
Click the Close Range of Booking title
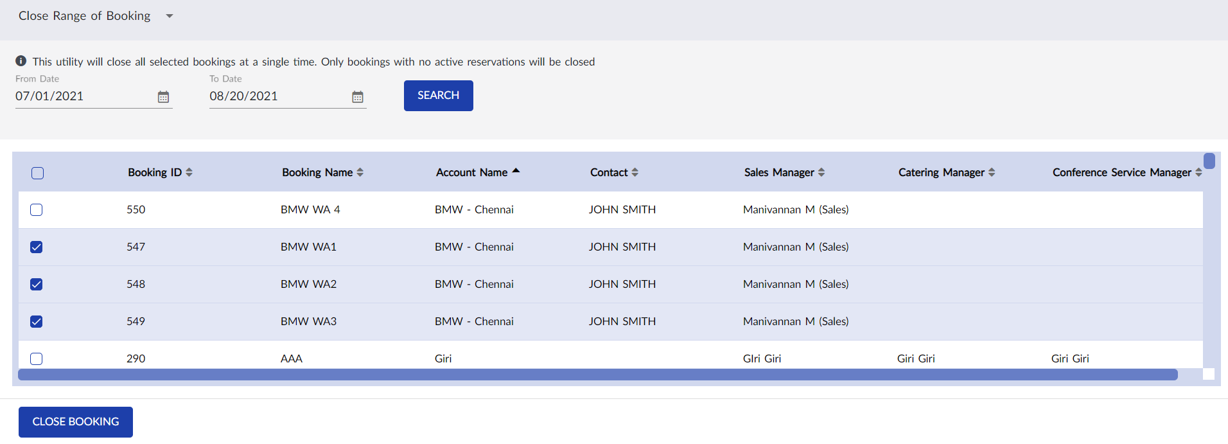(x=85, y=16)
